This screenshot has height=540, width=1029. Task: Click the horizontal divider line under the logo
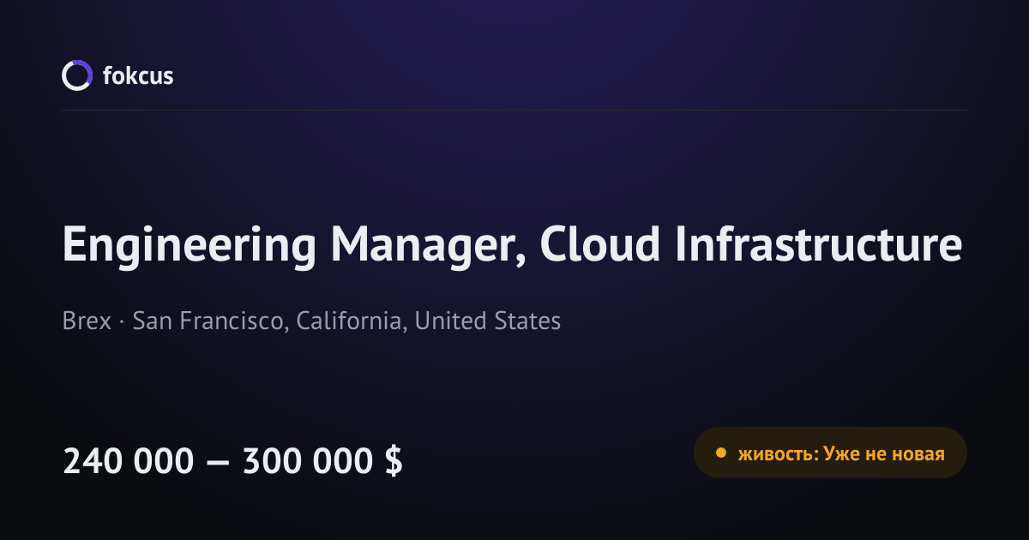point(514,110)
